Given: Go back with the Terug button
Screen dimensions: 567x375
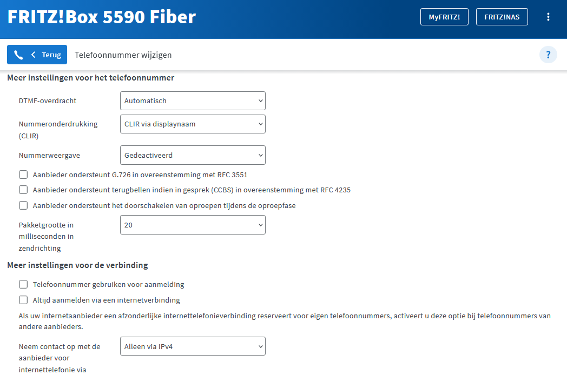Looking at the screenshot, I should [37, 55].
